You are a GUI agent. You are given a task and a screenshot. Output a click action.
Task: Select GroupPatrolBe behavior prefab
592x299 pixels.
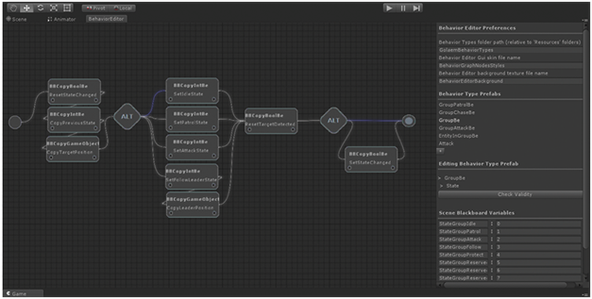click(x=456, y=105)
